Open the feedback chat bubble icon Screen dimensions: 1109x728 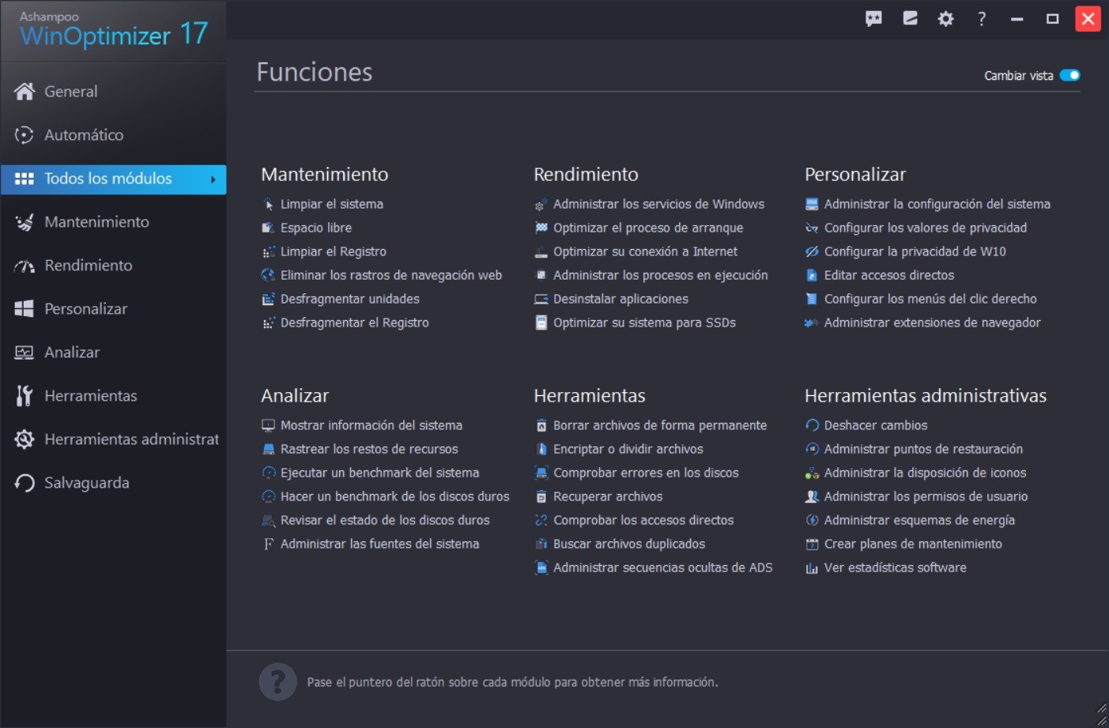[x=873, y=18]
